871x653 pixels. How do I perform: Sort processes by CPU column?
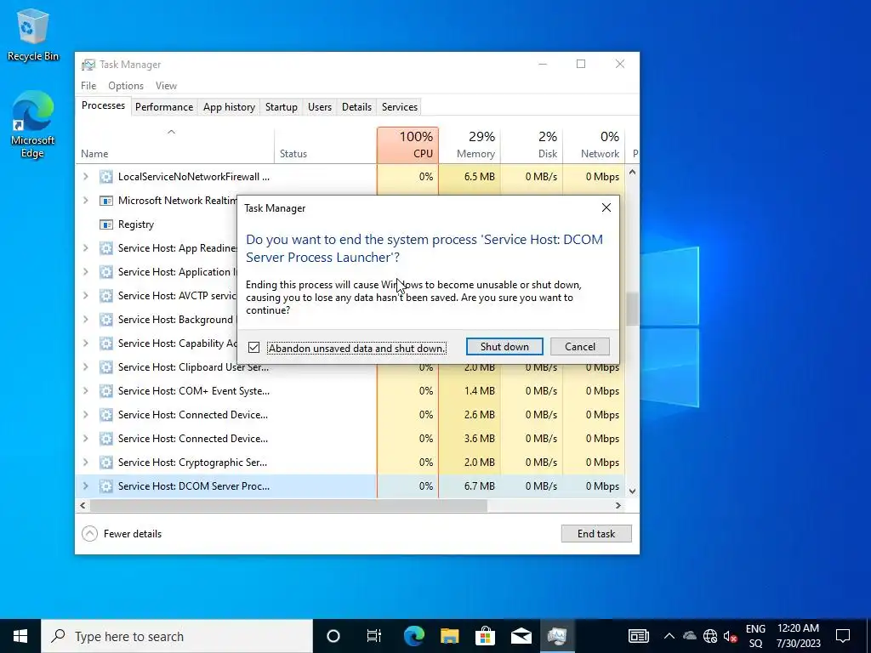(407, 145)
